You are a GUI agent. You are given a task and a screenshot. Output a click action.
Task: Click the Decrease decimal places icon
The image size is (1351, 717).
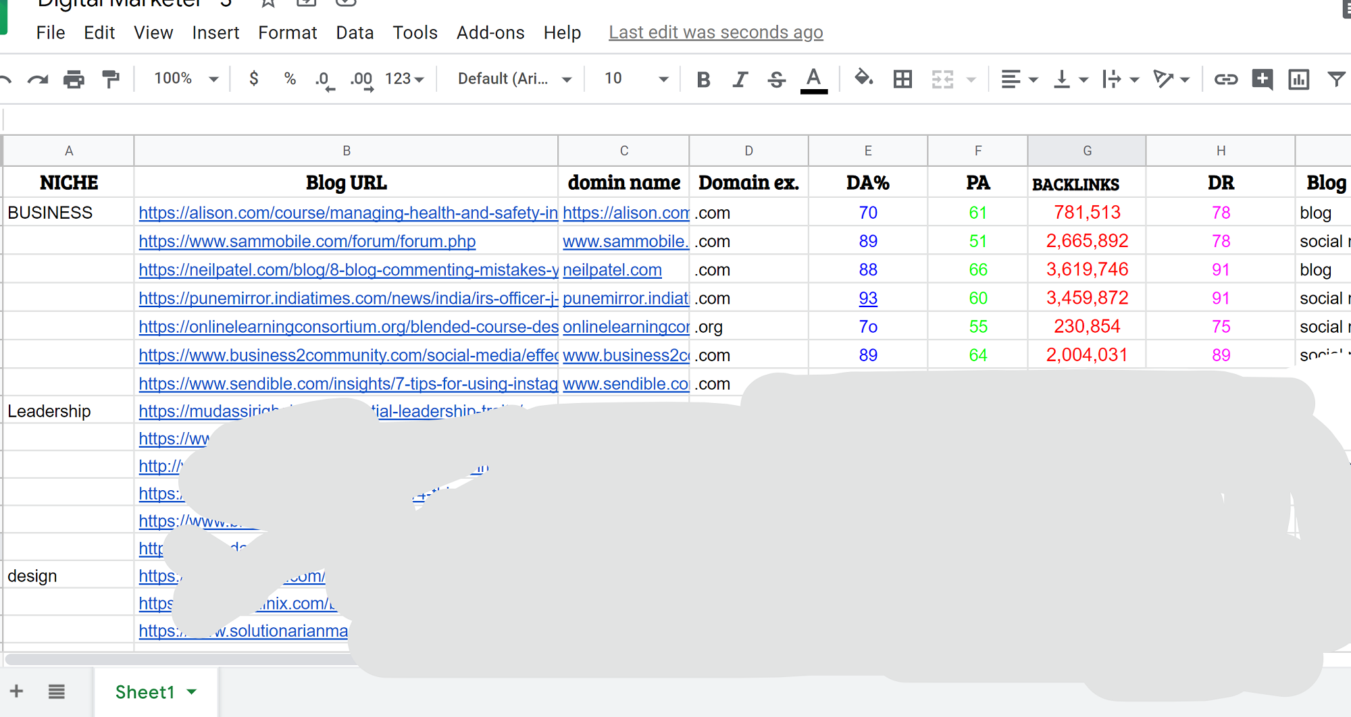point(324,78)
